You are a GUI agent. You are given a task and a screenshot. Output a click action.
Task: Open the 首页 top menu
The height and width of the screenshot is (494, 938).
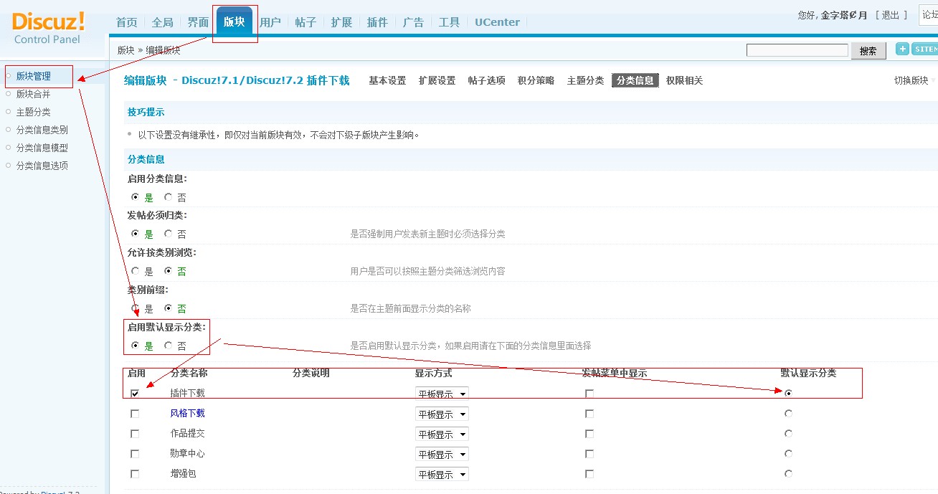(127, 22)
